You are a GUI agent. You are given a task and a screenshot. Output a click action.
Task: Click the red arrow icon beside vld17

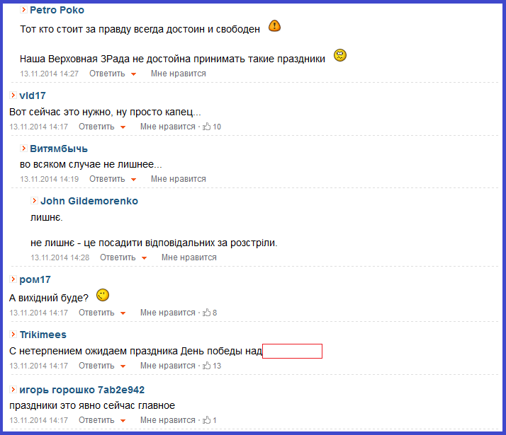[13, 95]
